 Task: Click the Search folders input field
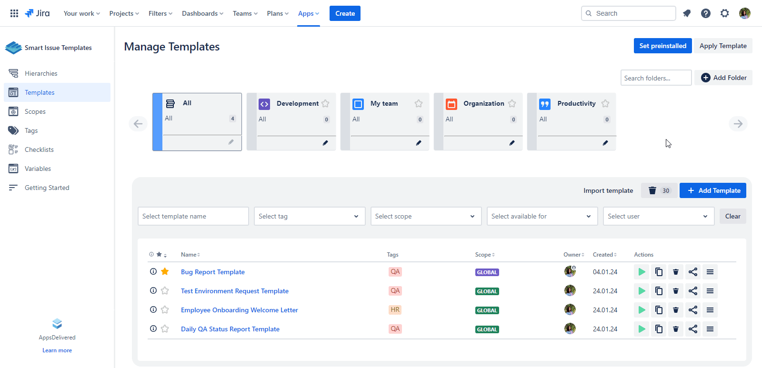click(x=655, y=78)
